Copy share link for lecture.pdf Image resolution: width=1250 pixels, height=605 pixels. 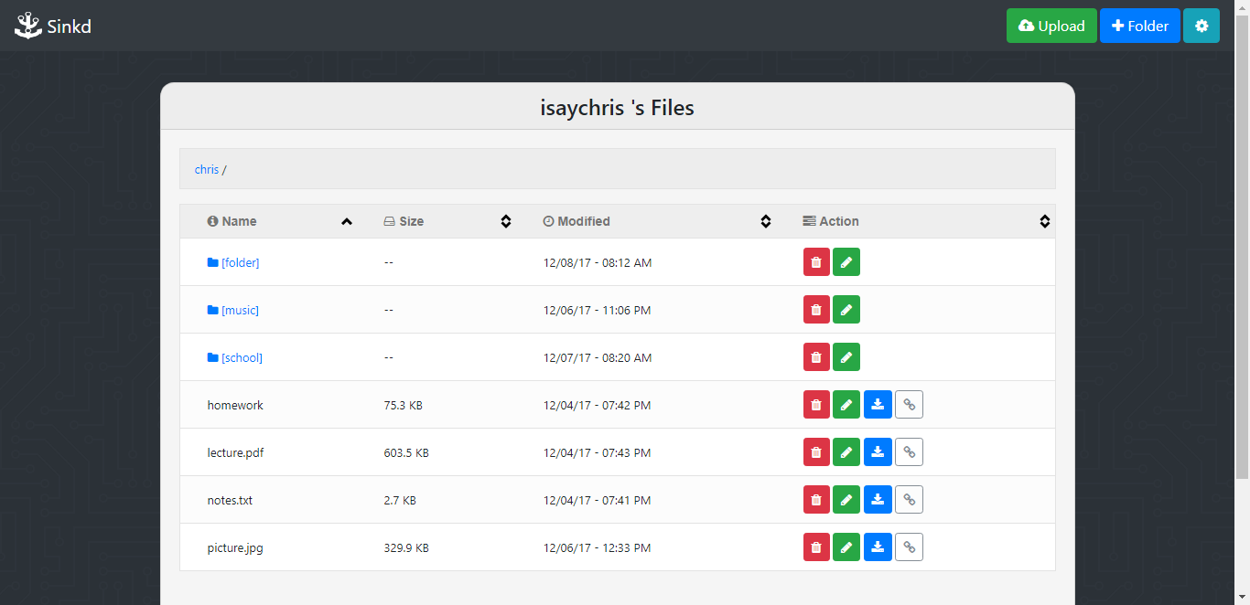tap(909, 452)
